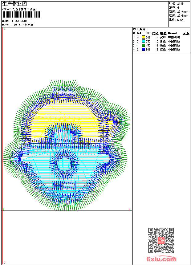Click the scale value 比例: 5.12
The height and width of the screenshot is (265, 191).
tap(176, 20)
